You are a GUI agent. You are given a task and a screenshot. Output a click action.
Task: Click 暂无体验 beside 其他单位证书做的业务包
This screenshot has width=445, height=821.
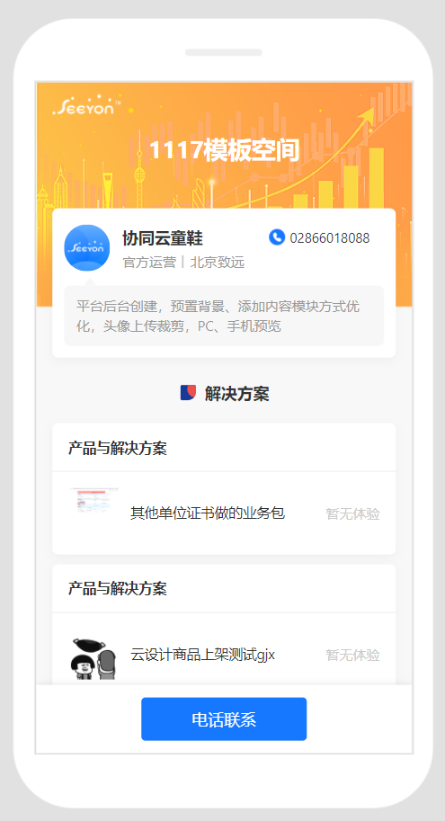pos(353,513)
